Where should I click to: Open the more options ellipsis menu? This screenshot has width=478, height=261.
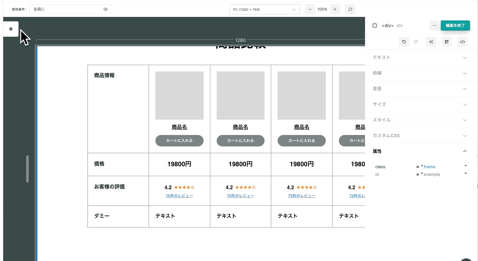(434, 26)
